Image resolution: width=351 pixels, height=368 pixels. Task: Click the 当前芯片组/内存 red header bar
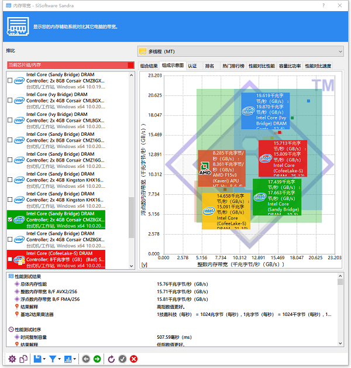tap(71, 65)
